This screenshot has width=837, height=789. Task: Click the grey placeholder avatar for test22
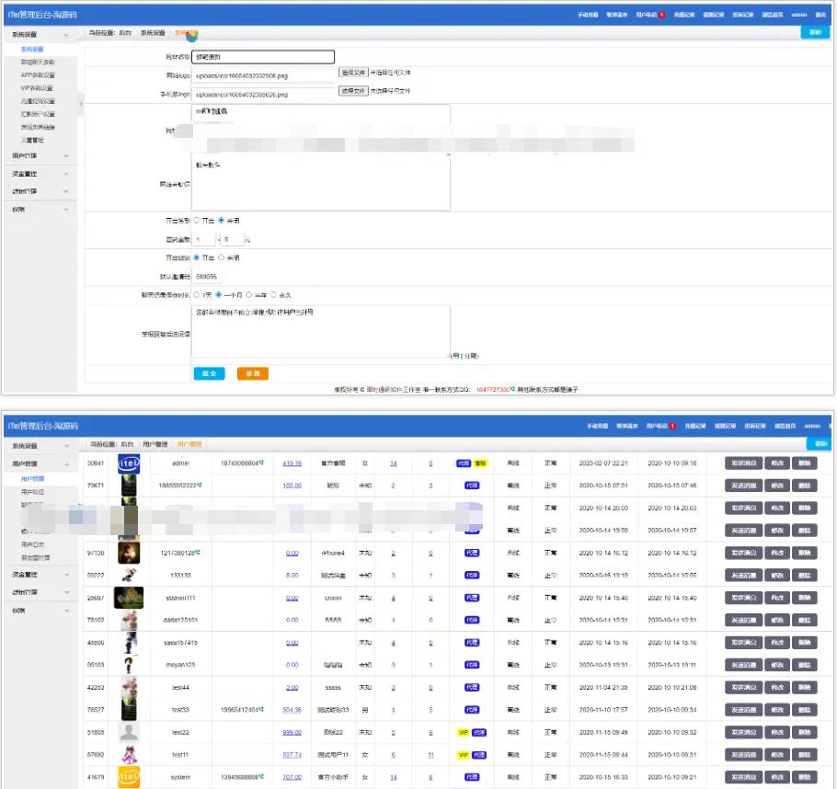click(128, 732)
